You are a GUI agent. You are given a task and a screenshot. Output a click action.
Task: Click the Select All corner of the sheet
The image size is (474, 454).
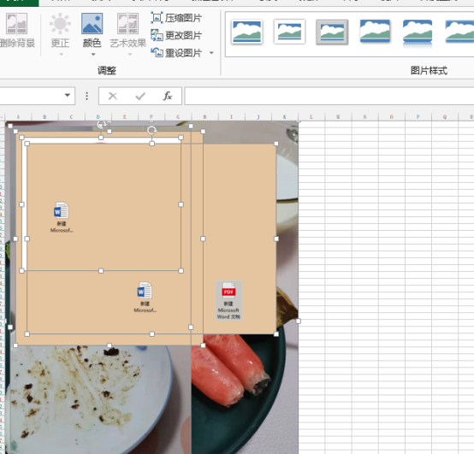click(3, 116)
